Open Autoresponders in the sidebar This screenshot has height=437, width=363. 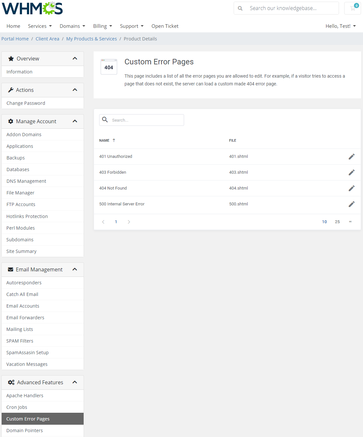coord(42,283)
